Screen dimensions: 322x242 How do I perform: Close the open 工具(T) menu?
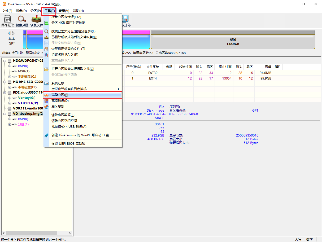tap(50, 11)
